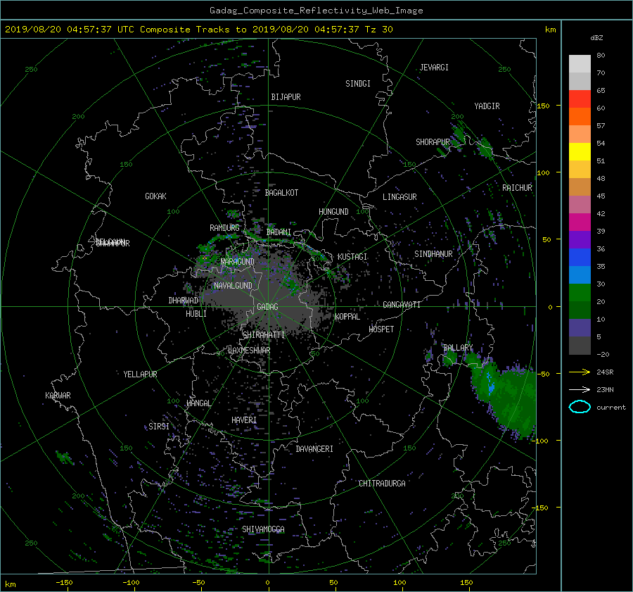Select the green 30 dBZ color swatch
Screen dimensions: 633x592
tap(580, 292)
